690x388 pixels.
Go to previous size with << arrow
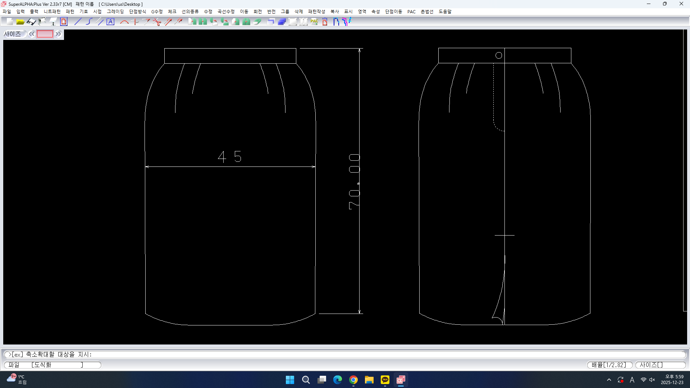pos(32,34)
